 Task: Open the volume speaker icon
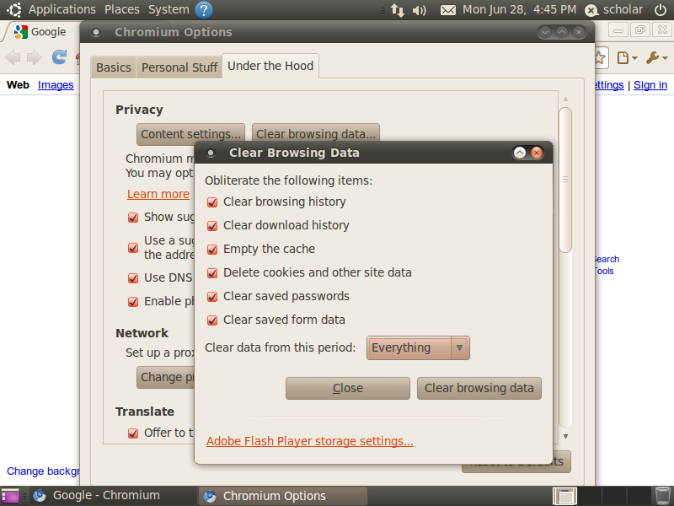pos(419,10)
